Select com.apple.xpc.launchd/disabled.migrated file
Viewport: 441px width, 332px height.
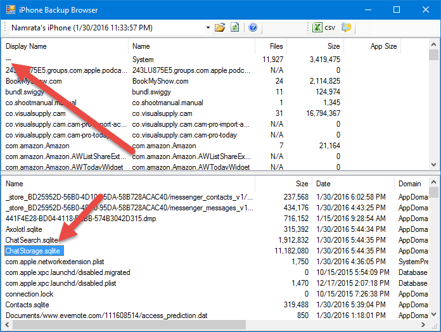tap(68, 272)
